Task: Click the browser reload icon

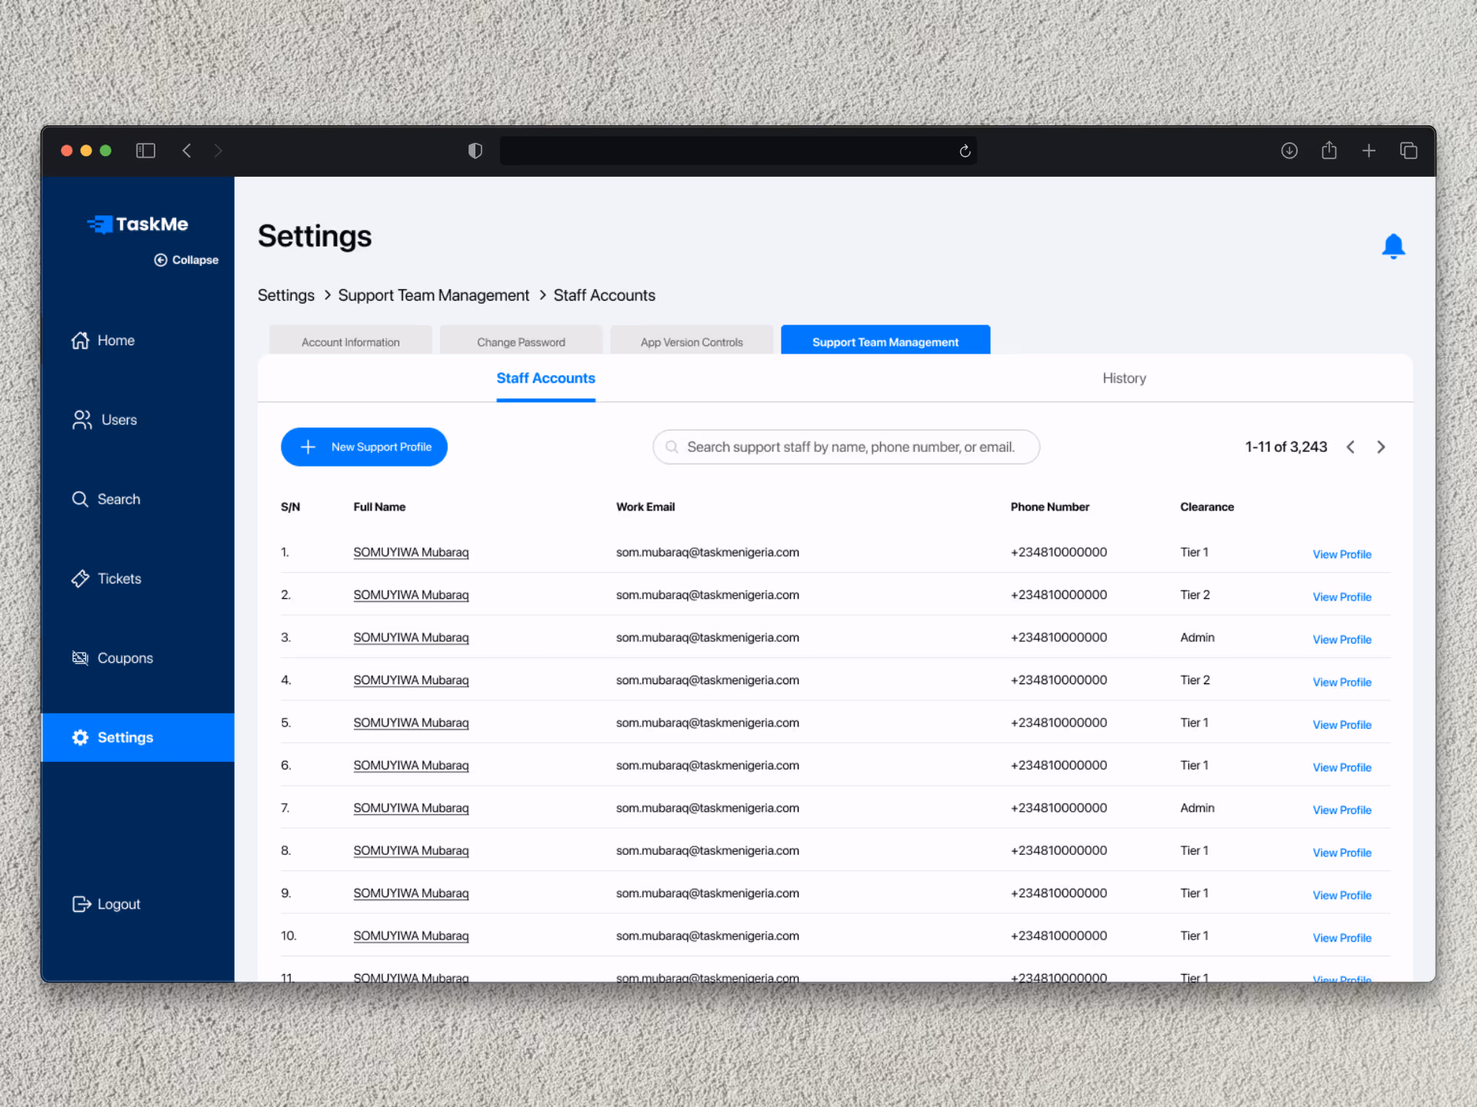Action: click(x=965, y=151)
